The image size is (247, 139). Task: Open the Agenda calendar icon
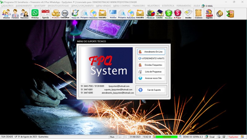(45, 14)
